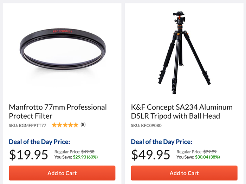The image size is (246, 184).
Task: Click the red PRO / PROTECT text on filter
Action: [63, 31]
